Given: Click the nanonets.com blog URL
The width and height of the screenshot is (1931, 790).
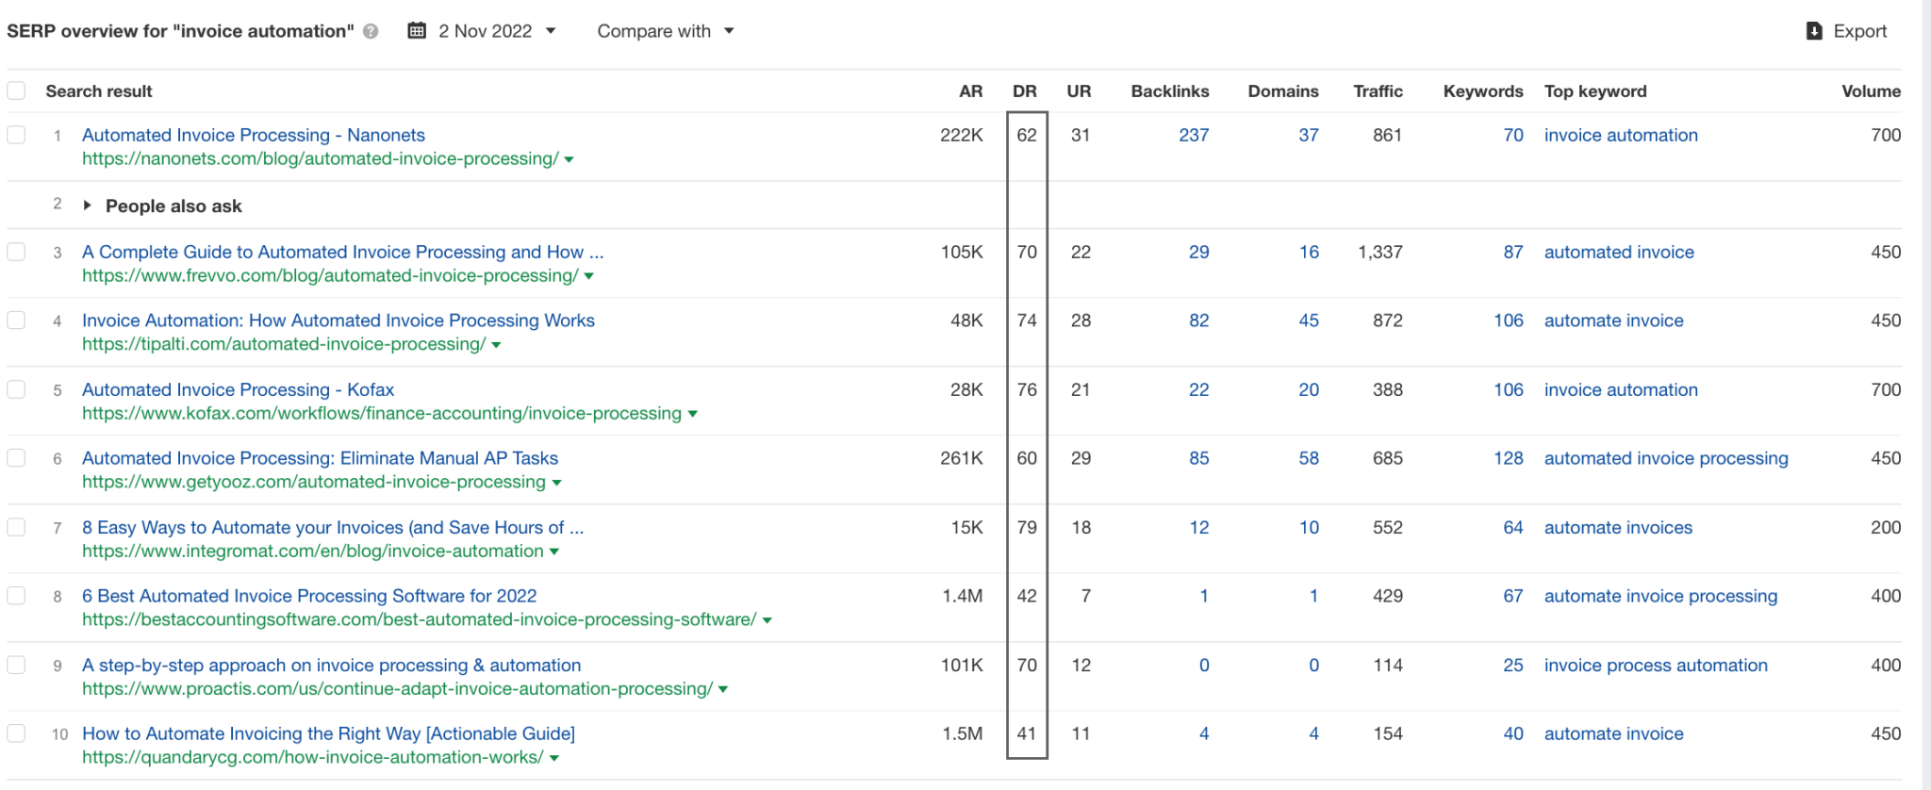Looking at the screenshot, I should pyautogui.click(x=321, y=159).
